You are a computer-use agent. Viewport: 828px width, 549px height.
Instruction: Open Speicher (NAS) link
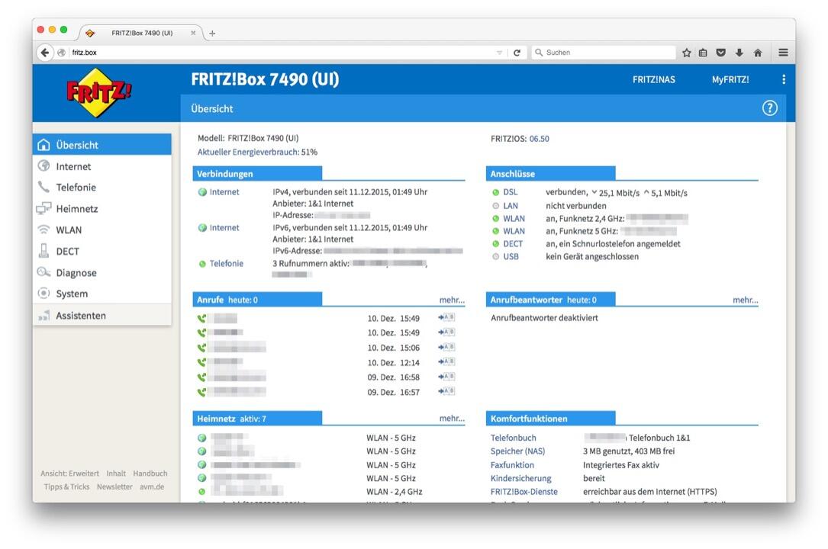tap(517, 451)
